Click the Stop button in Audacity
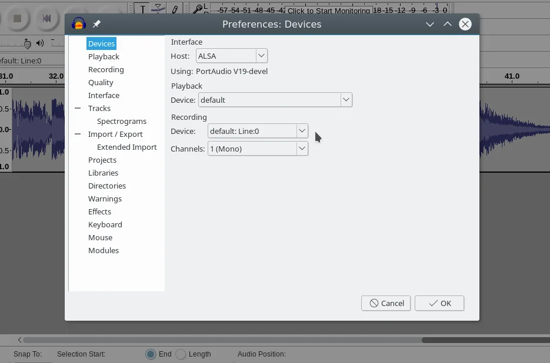Viewport: 550px width, 363px height. [17, 18]
